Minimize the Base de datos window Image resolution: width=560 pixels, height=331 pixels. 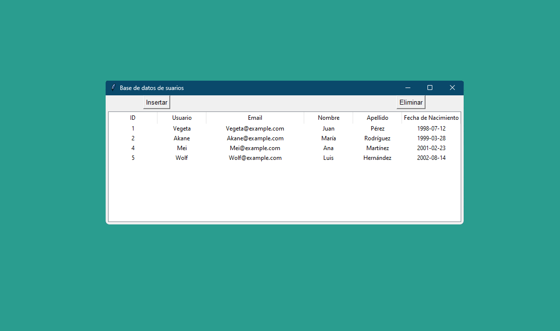pyautogui.click(x=407, y=88)
